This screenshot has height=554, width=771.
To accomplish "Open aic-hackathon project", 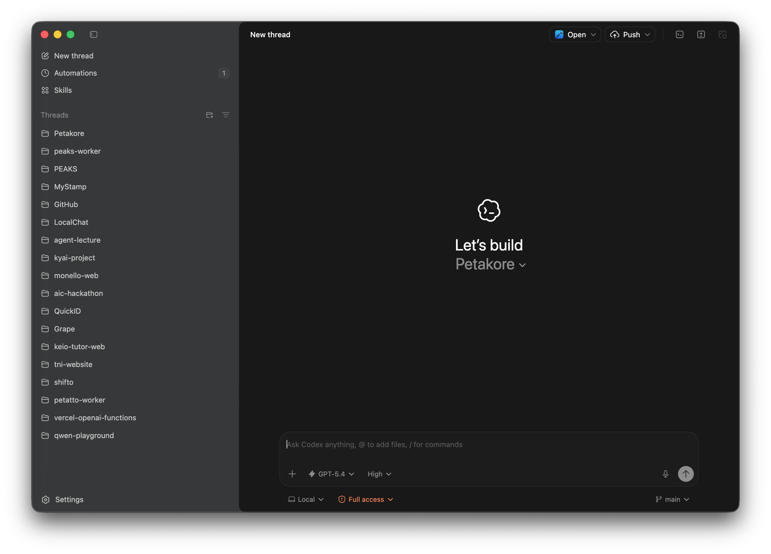I will tap(135, 293).
